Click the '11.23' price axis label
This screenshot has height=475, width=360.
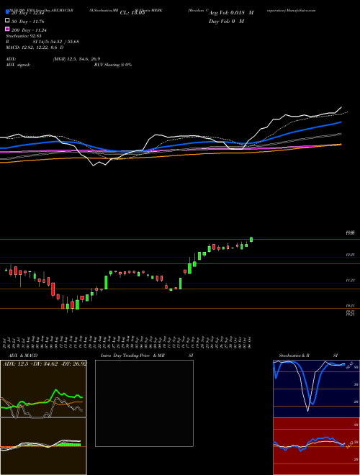point(351,281)
